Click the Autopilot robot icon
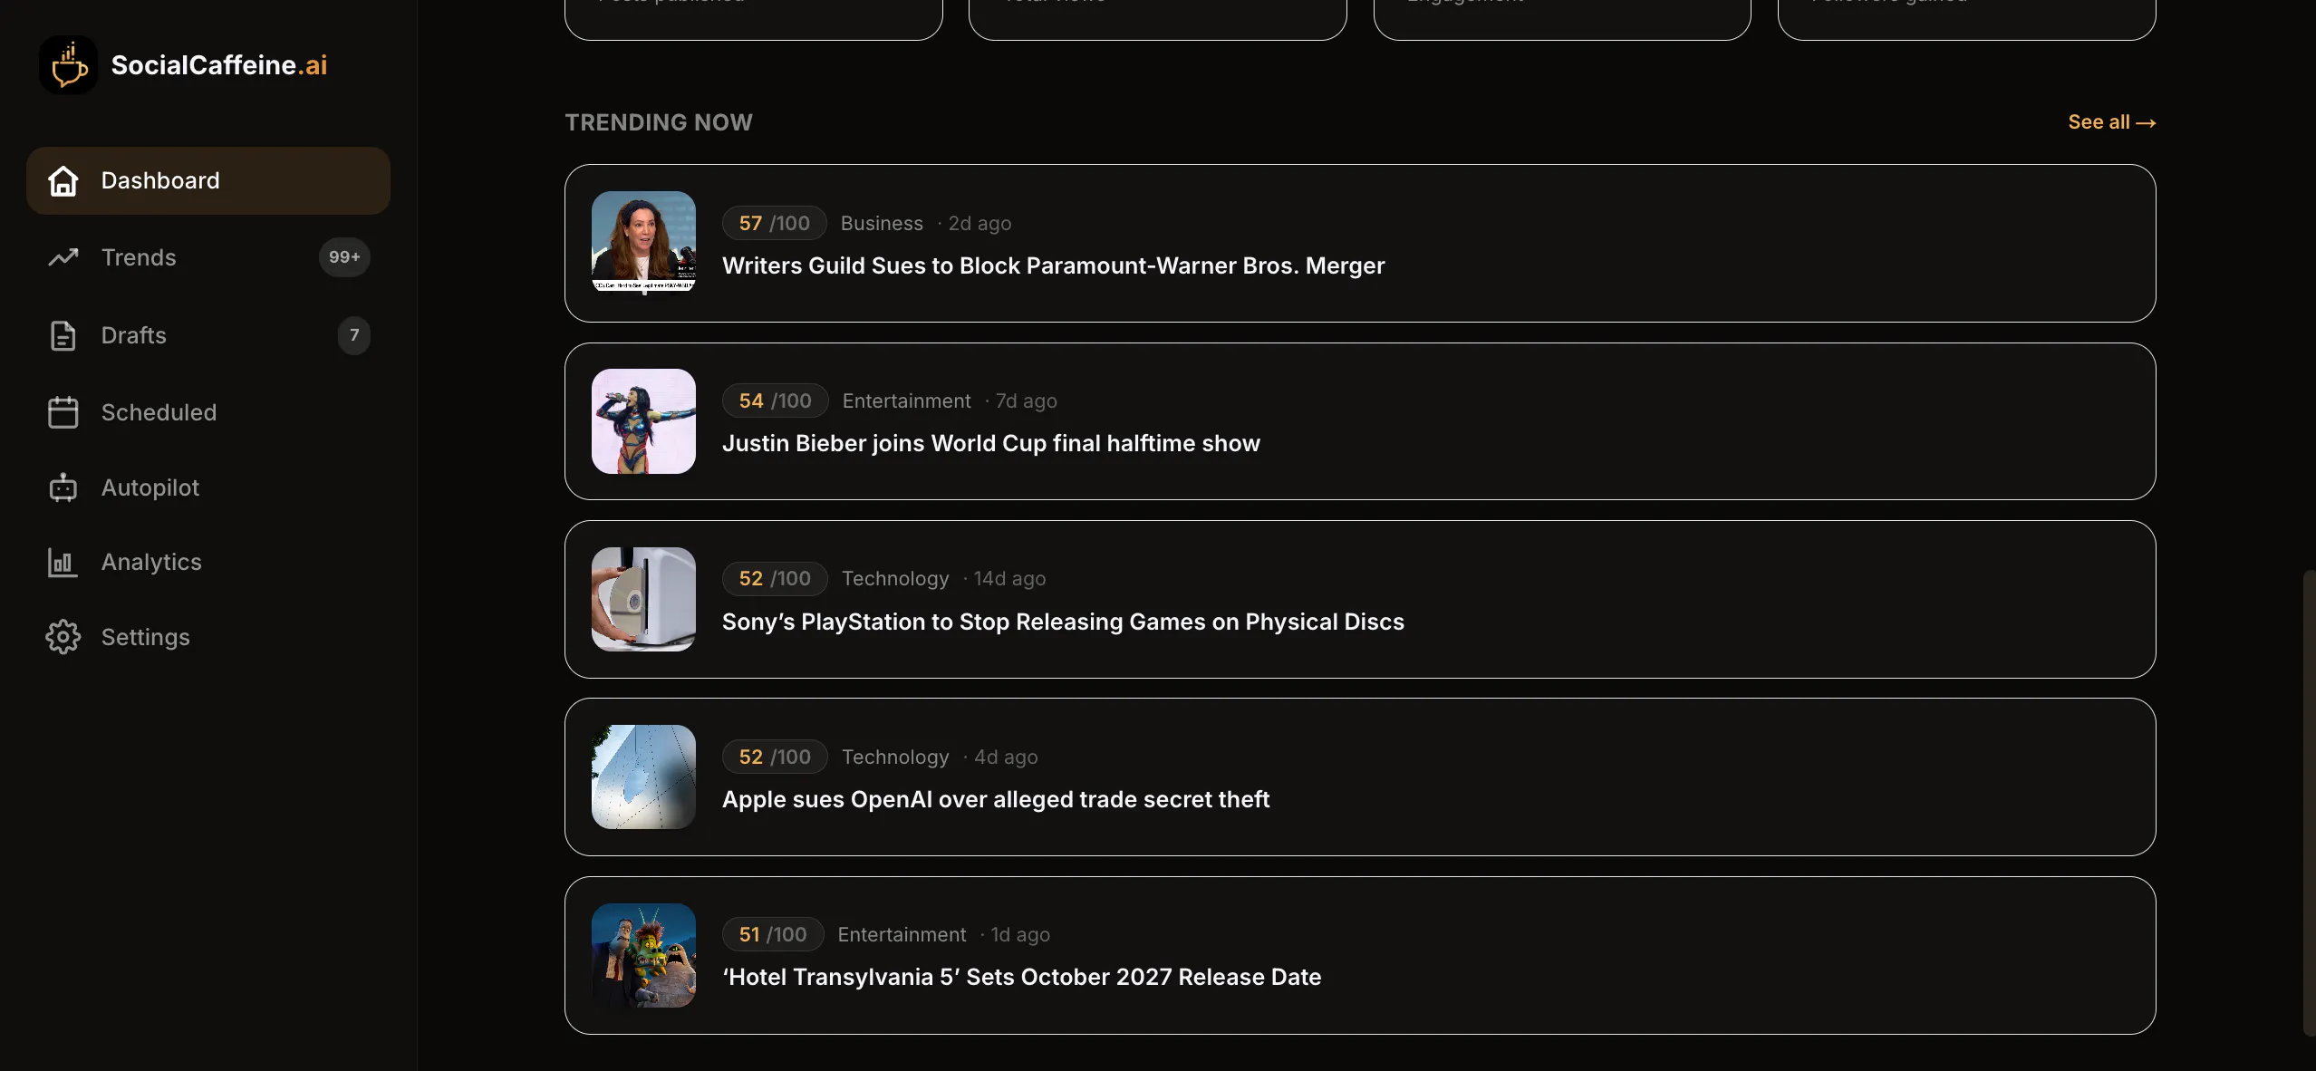Viewport: 2316px width, 1071px height. [63, 487]
